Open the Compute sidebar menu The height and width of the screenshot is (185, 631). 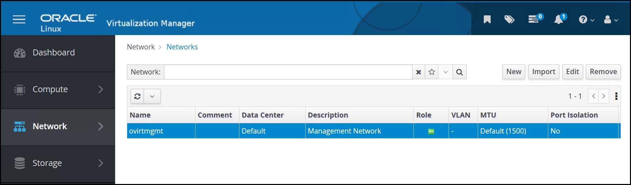click(58, 90)
